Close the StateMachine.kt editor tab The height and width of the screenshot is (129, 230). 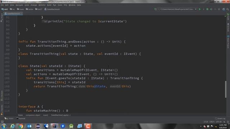click(x=22, y=14)
